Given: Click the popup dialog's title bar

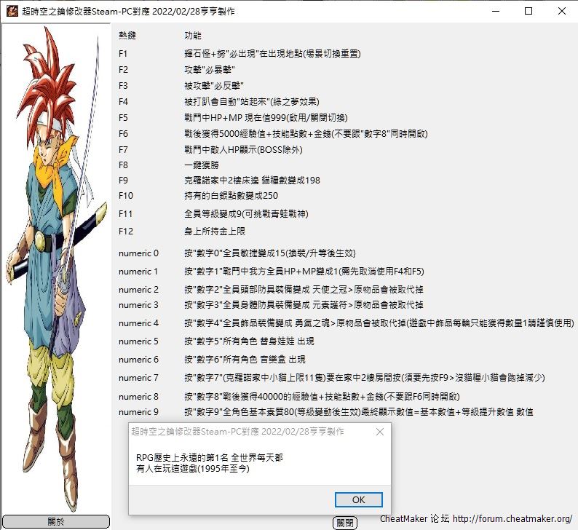Looking at the screenshot, I should click(x=240, y=432).
